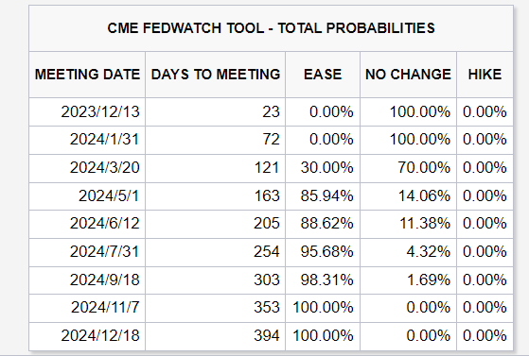Click the 98.31% ease cell
The width and height of the screenshot is (529, 356).
(x=323, y=280)
